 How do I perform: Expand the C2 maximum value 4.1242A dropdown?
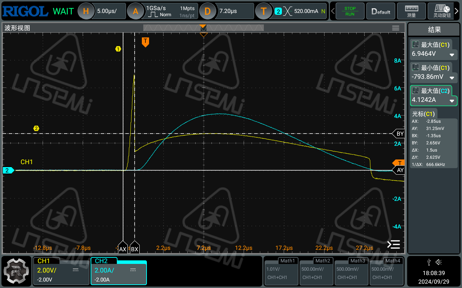coord(452,101)
